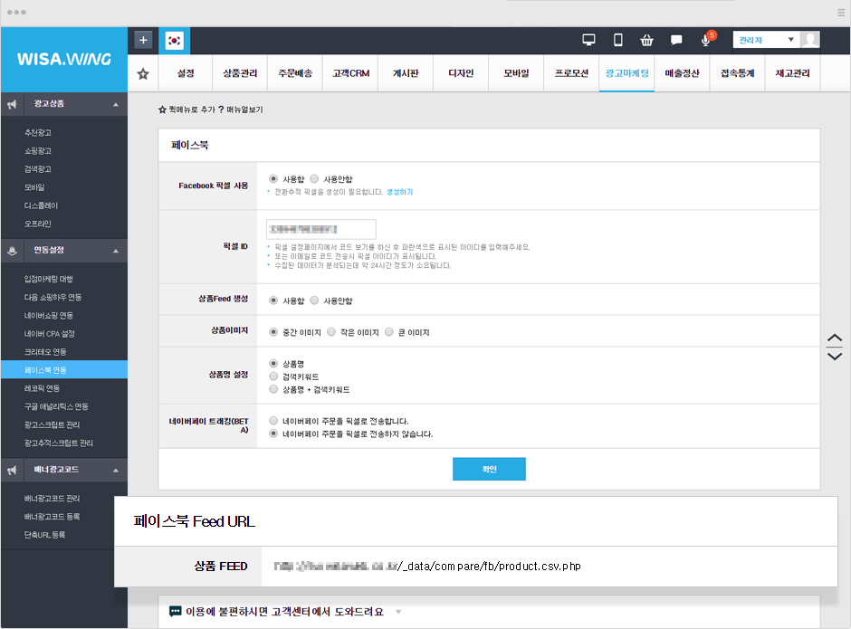Click the megaphone icon beside 배너광고코드
The image size is (851, 629).
tap(12, 470)
